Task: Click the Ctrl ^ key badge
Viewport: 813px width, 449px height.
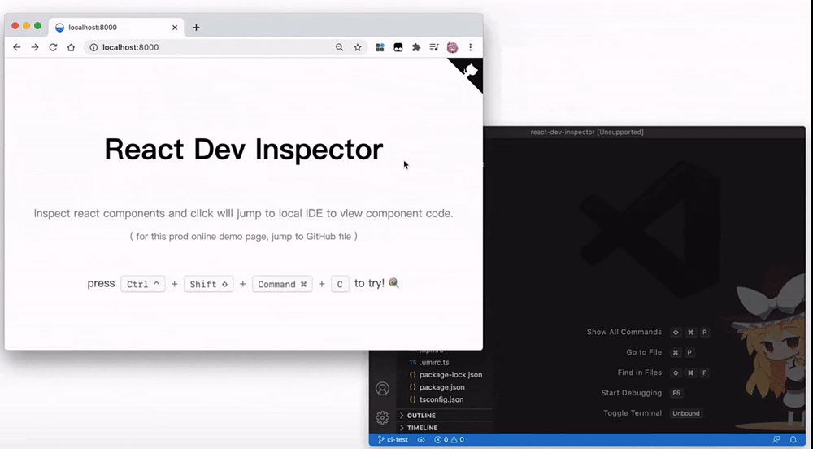Action: click(x=142, y=284)
